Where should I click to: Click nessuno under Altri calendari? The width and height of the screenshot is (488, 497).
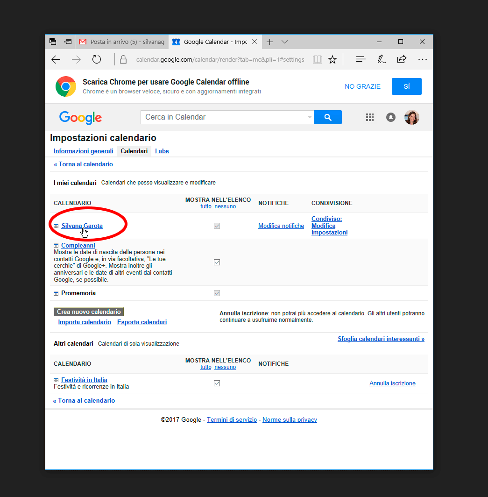click(225, 367)
